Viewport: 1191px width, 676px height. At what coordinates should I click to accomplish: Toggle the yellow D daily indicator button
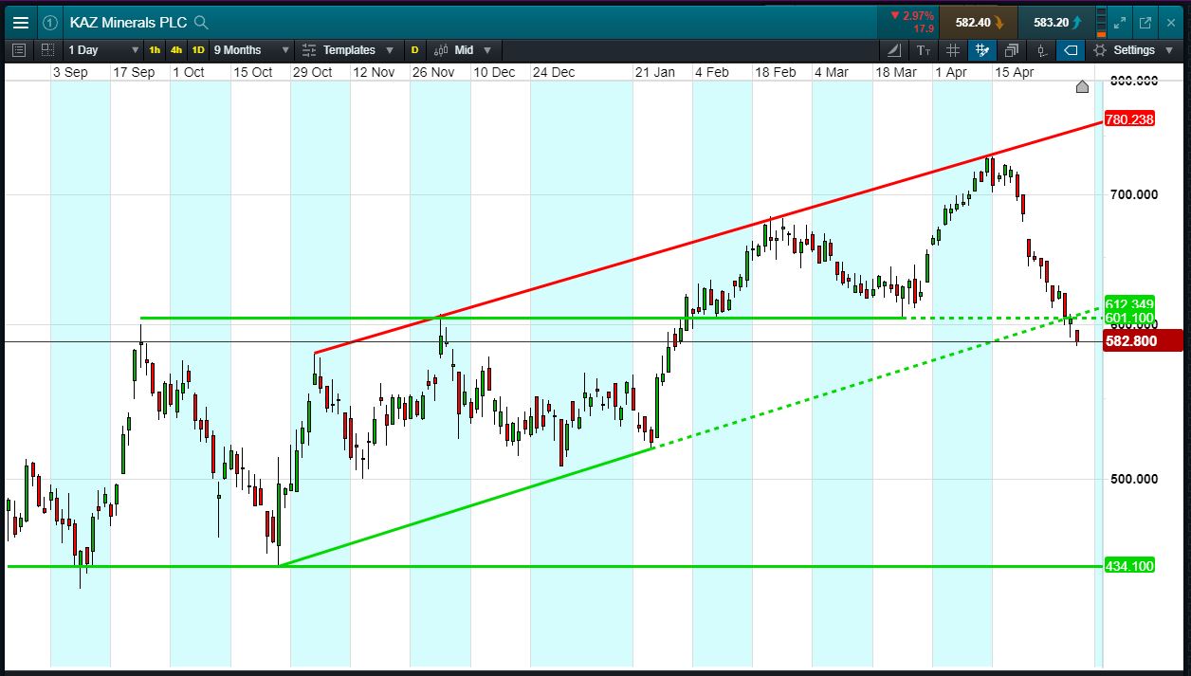click(414, 50)
